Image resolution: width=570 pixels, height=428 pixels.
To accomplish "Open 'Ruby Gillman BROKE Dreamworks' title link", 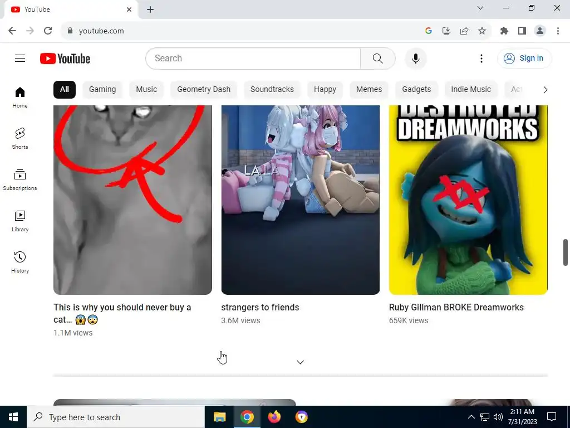I will [x=456, y=307].
